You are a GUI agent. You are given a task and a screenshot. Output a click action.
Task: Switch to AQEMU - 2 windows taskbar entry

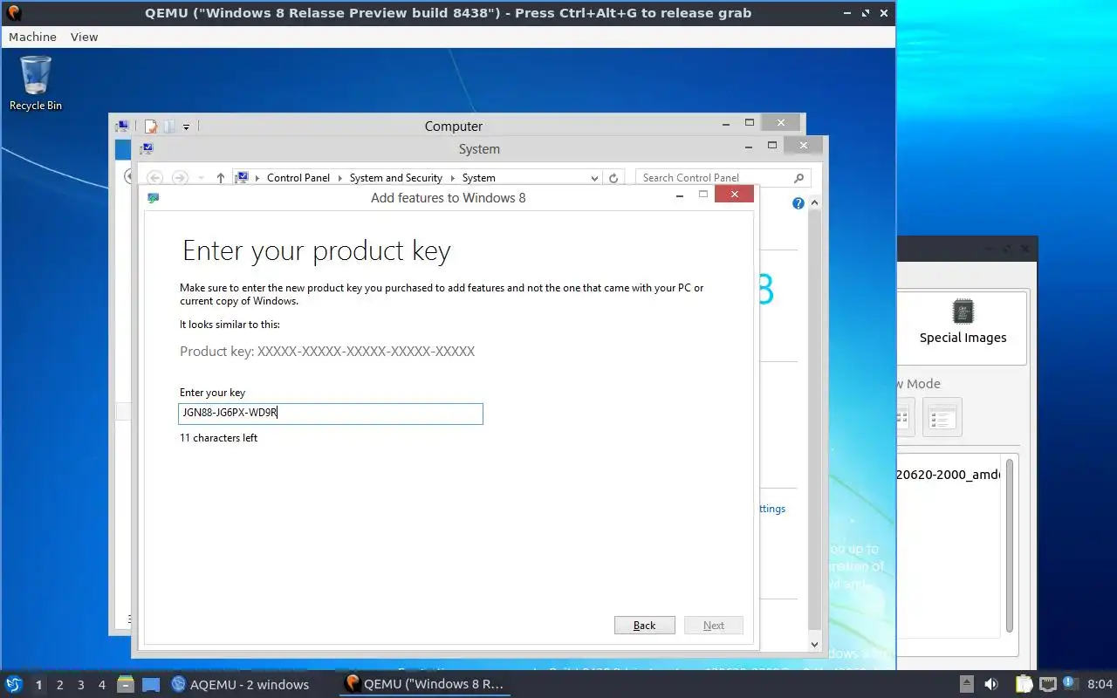(240, 684)
